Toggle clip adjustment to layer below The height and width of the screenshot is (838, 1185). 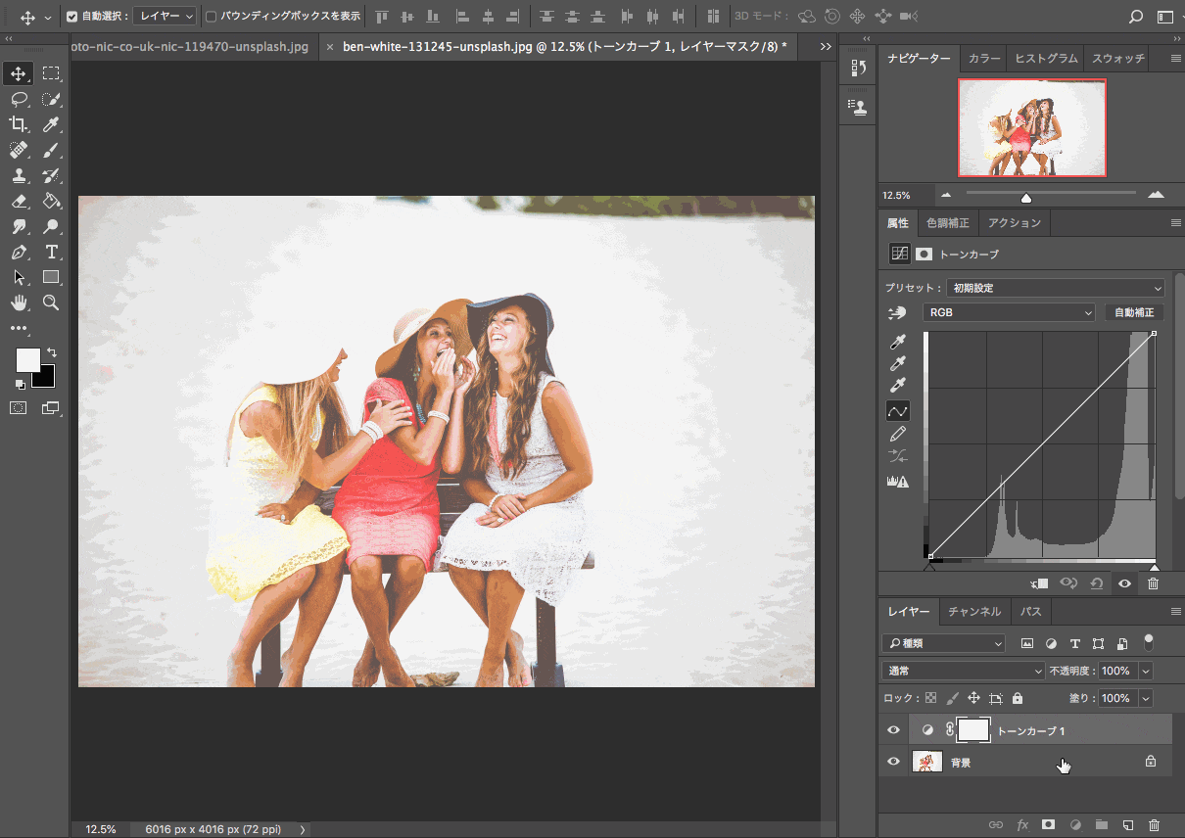(x=1040, y=583)
